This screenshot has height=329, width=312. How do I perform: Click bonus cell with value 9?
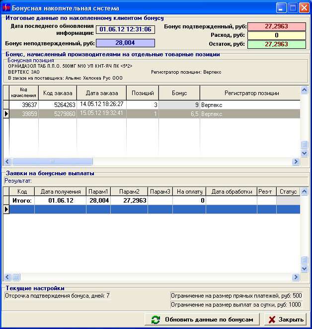tap(179, 105)
